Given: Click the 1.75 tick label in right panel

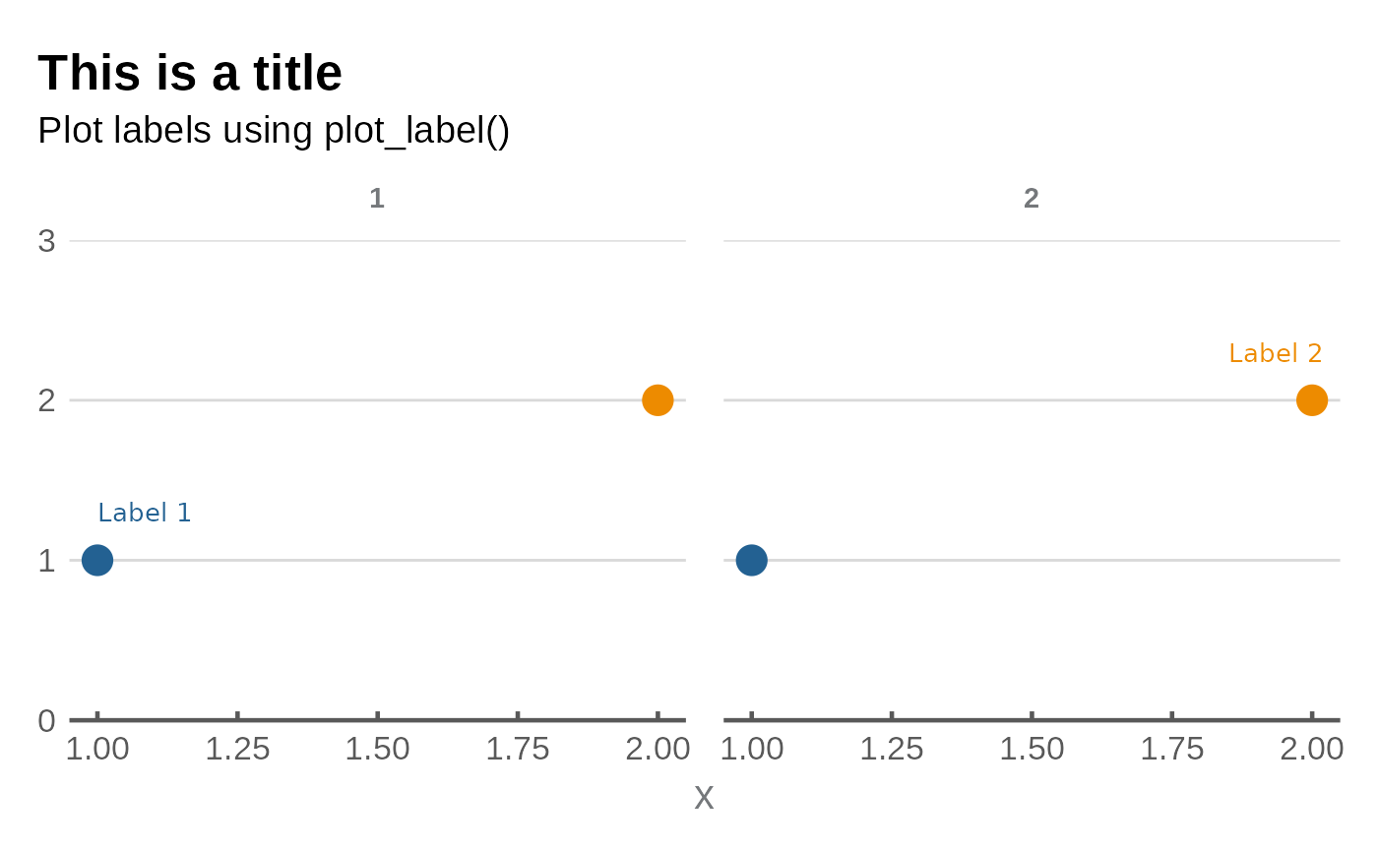Looking at the screenshot, I should [x=1171, y=749].
